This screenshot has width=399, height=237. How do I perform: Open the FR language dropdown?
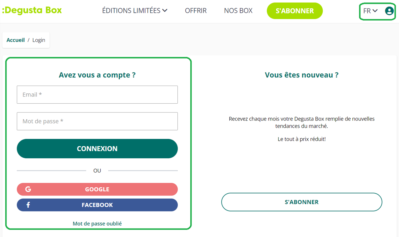click(371, 11)
